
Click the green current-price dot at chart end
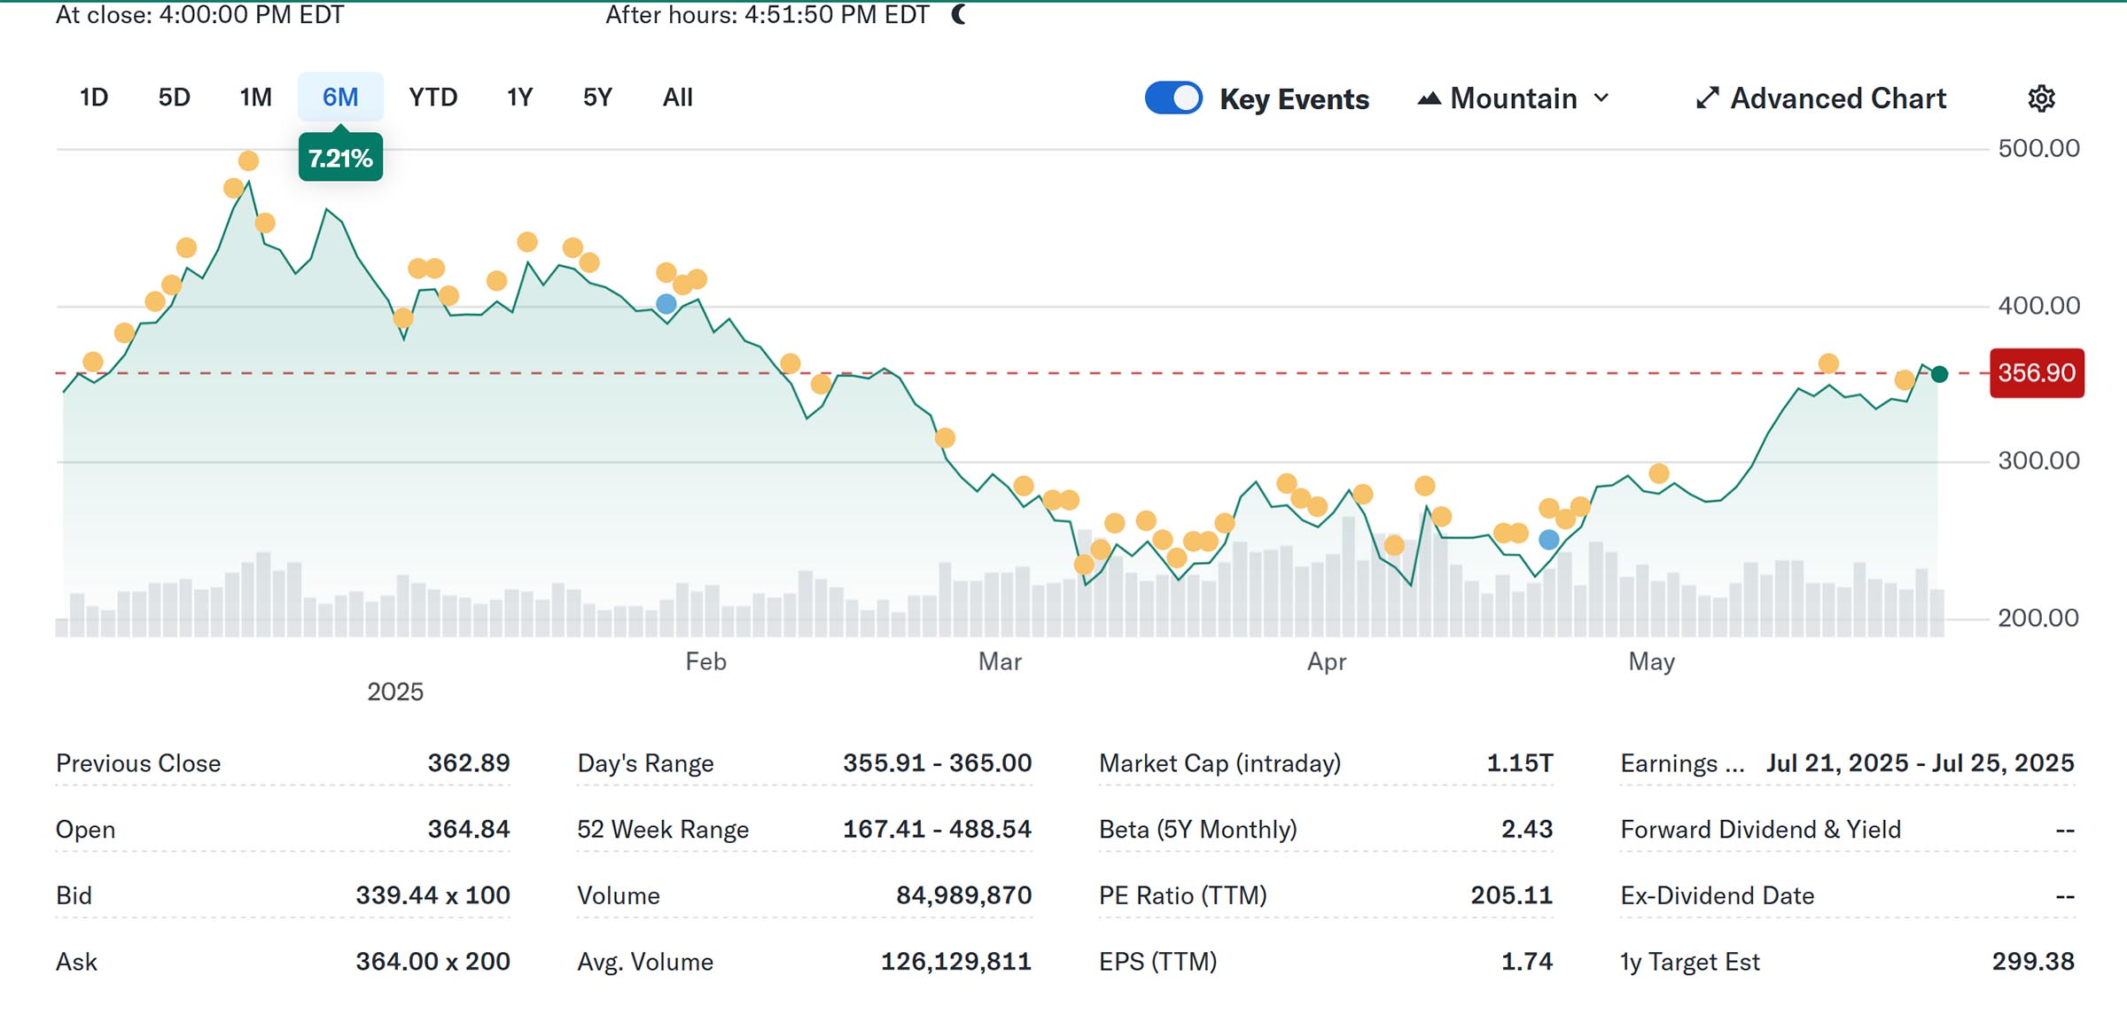tap(1939, 374)
